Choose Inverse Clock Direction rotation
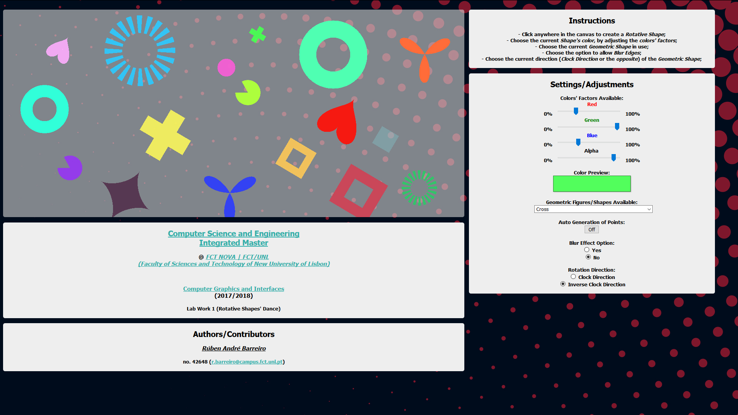The width and height of the screenshot is (738, 415). (x=563, y=284)
